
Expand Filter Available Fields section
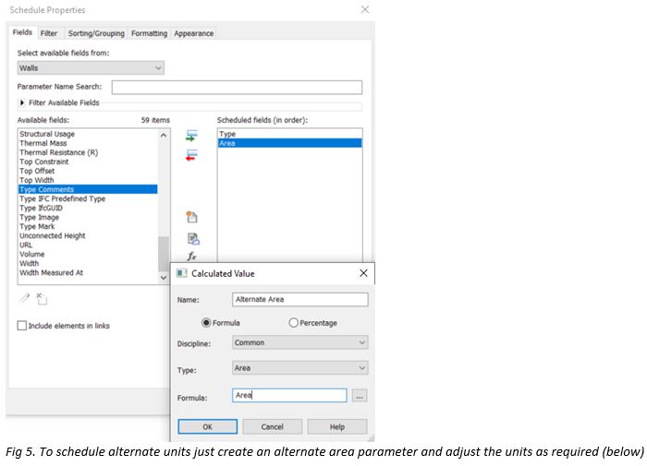click(x=22, y=102)
